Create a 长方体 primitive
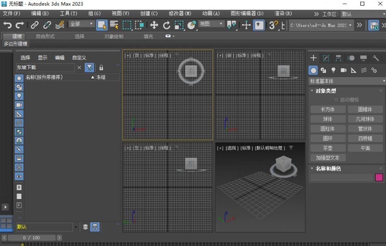386x246 pixels. click(x=328, y=109)
